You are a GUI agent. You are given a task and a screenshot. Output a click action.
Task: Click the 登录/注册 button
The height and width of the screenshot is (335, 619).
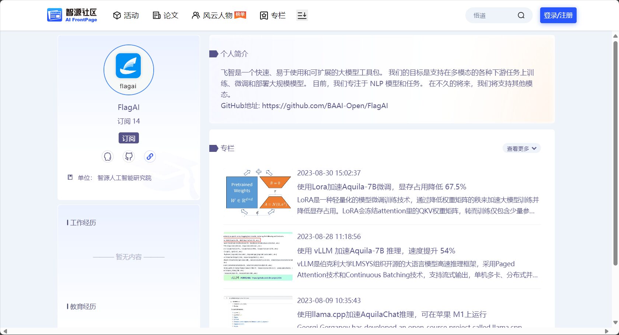(558, 15)
